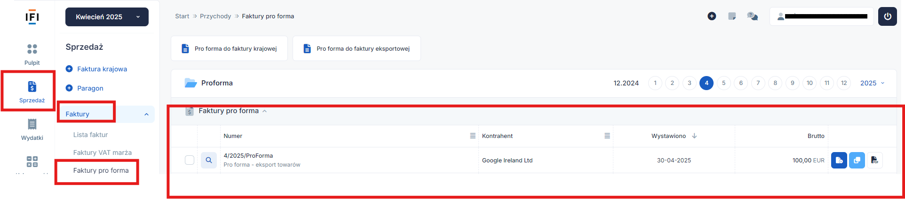The height and width of the screenshot is (199, 905).
Task: Go to the Przychody breadcrumb link
Action: 215,16
